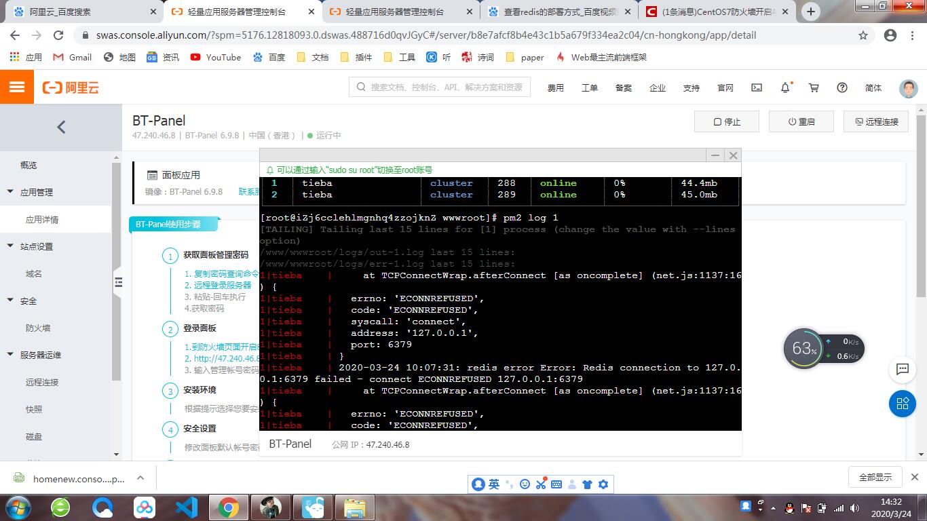Click the sidebar collapse handle icon
The height and width of the screenshot is (521, 927).
(x=118, y=282)
